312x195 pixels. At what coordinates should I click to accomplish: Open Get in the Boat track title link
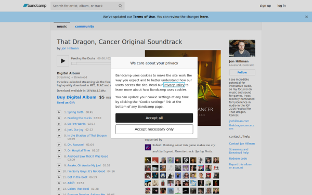click(77, 177)
